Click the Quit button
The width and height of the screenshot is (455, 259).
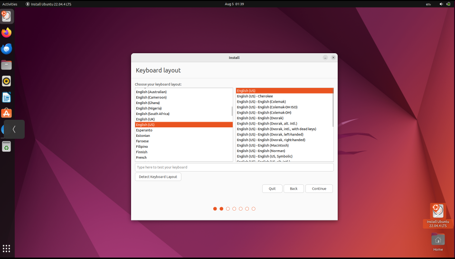(x=272, y=189)
